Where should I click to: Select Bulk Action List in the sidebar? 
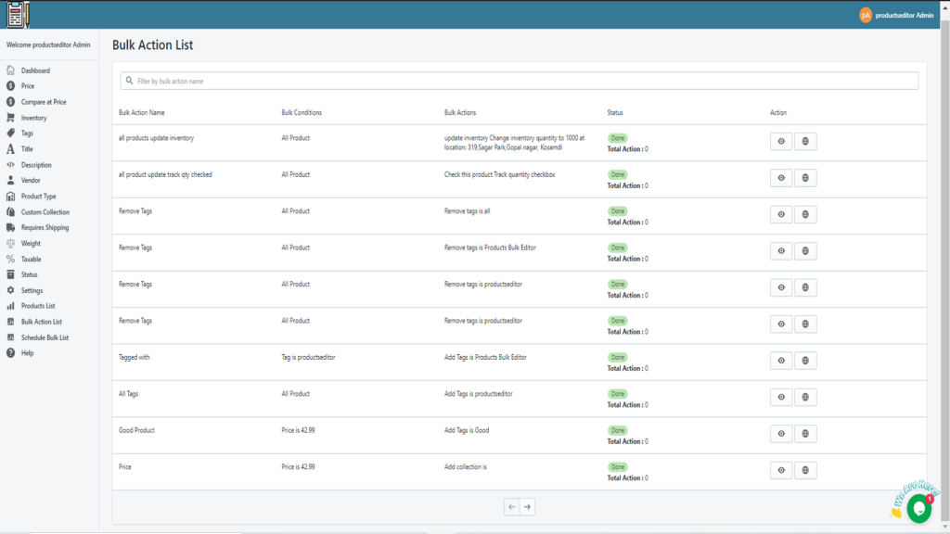41,322
